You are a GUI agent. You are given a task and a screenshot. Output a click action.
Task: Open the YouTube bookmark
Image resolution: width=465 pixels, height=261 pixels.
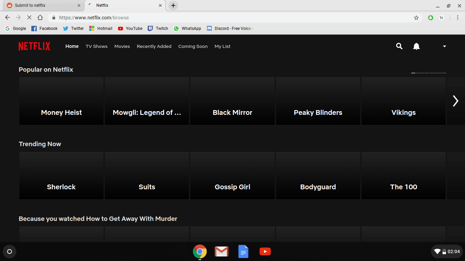(x=130, y=29)
